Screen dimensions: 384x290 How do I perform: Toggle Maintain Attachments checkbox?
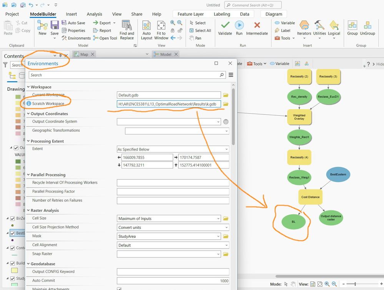(119, 289)
